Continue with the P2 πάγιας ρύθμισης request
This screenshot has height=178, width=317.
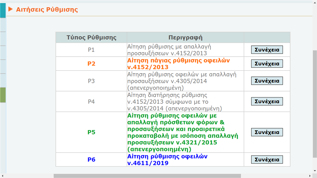click(267, 64)
